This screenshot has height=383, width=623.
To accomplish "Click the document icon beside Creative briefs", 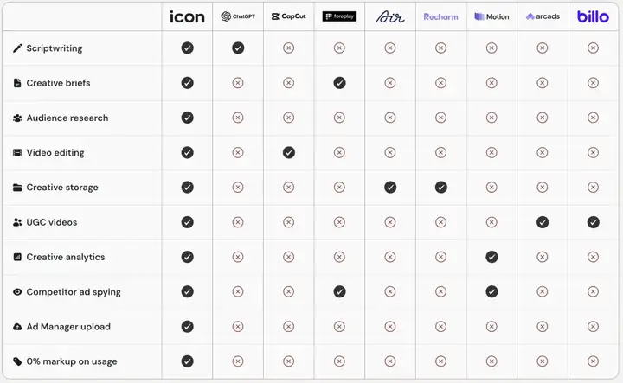I will coord(17,83).
